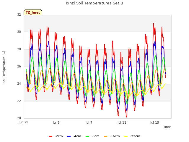Click the Jun 29 x-axis tick label
This screenshot has width=189, height=142.
click(23, 122)
